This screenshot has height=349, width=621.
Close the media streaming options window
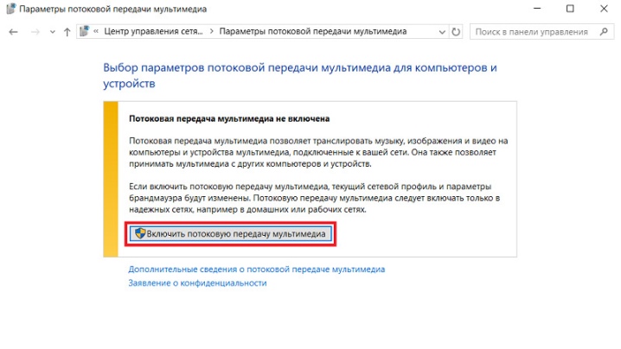pos(604,9)
